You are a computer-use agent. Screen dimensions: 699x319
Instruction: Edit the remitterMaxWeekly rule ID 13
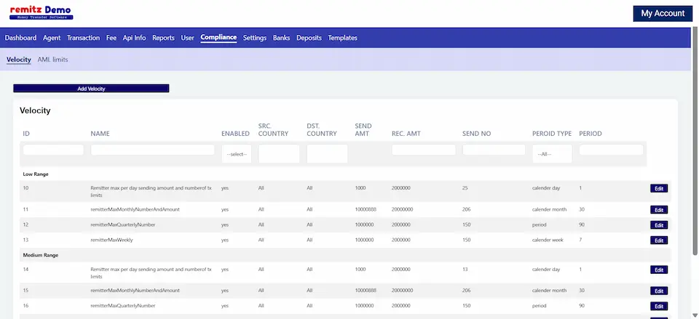pos(658,241)
